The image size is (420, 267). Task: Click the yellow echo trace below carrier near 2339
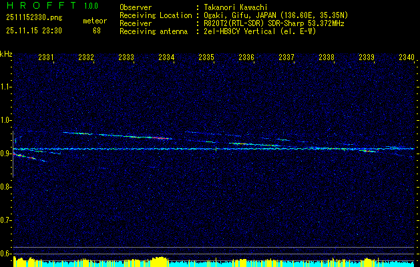tap(367, 151)
